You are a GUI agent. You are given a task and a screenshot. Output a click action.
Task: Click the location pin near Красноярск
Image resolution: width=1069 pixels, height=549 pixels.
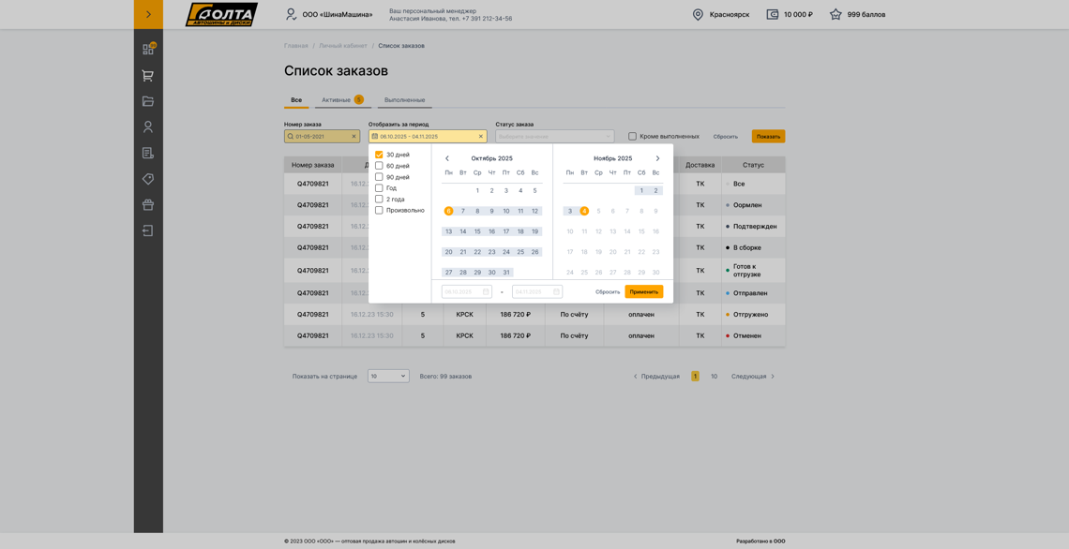696,14
